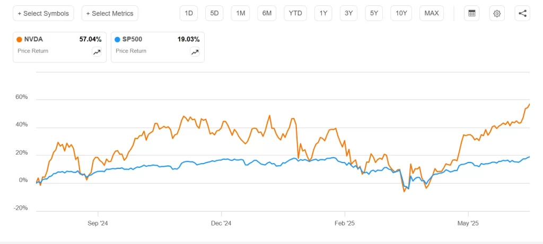Choose the 1Y time range
Image resolution: width=543 pixels, height=244 pixels.
323,13
